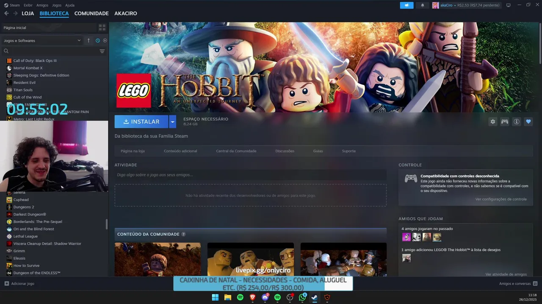This screenshot has width=542, height=304.
Task: Click the activity status input field
Action: point(250,175)
